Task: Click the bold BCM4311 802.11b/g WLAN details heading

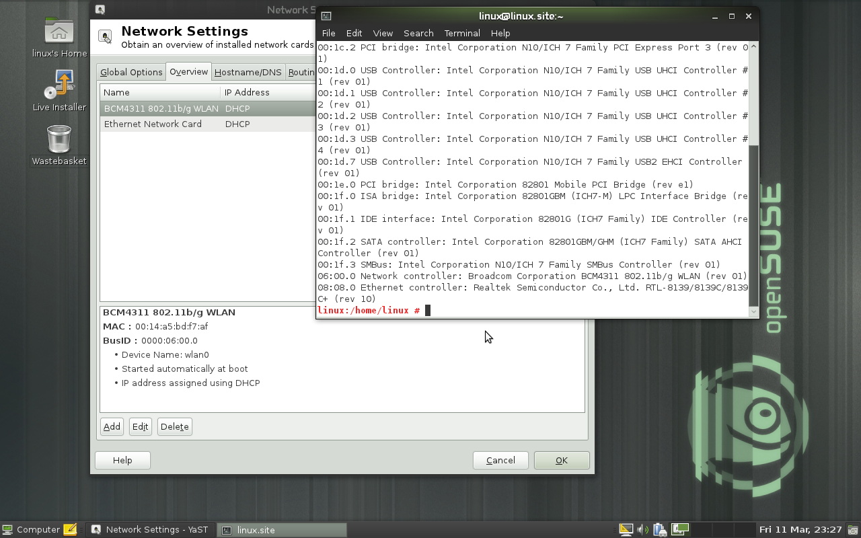Action: (x=169, y=312)
